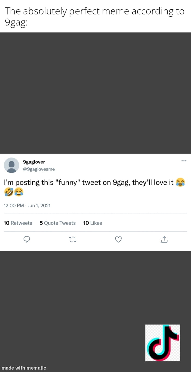Click the rolling on floor laughing emoji
This screenshot has width=191, height=372.
(x=8, y=193)
